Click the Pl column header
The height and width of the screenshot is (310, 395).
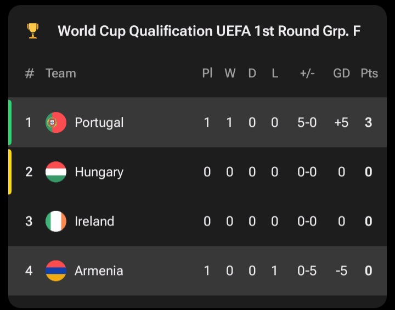coord(207,74)
